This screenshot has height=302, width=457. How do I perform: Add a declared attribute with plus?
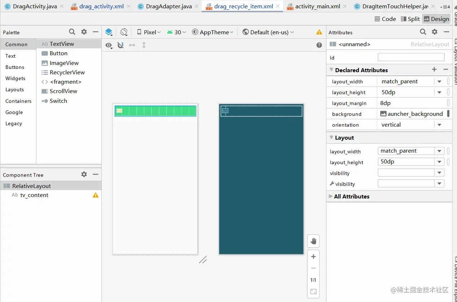coord(434,69)
